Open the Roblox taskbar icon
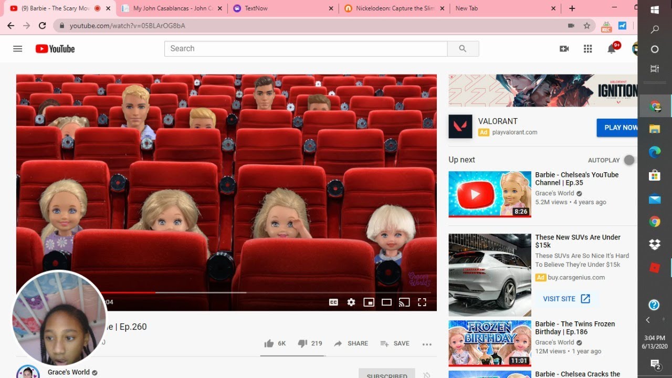This screenshot has width=672, height=378. point(655,267)
